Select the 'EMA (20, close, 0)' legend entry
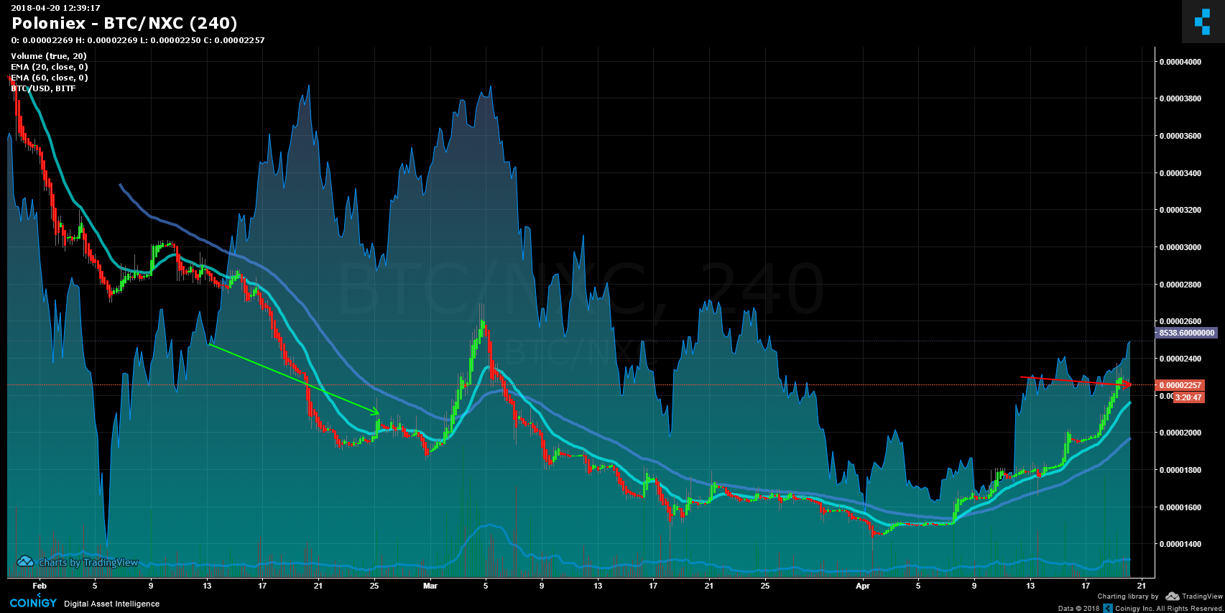This screenshot has width=1225, height=613. pos(50,67)
